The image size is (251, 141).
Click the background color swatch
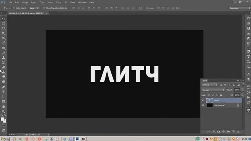(5, 121)
